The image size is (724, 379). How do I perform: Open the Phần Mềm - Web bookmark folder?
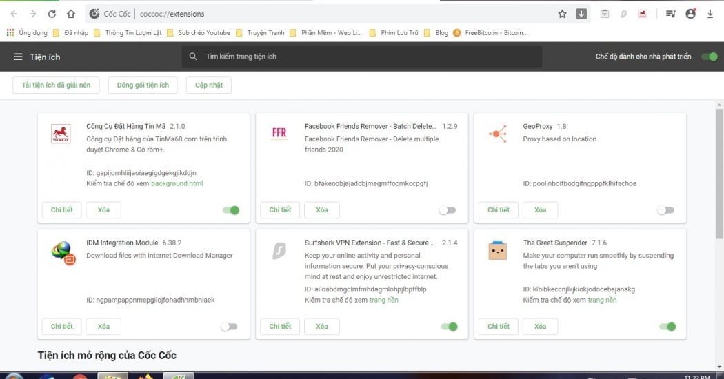click(326, 33)
